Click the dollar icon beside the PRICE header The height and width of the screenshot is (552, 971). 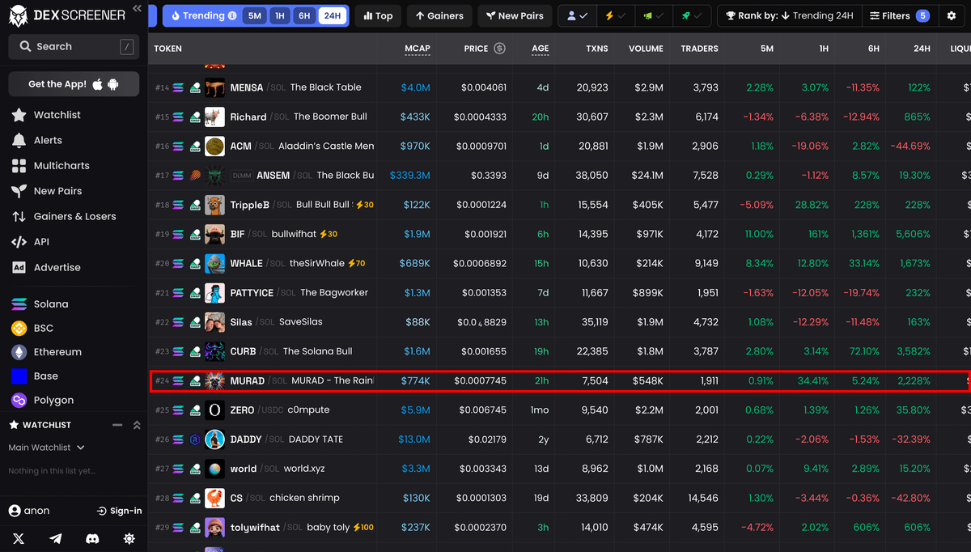[499, 49]
